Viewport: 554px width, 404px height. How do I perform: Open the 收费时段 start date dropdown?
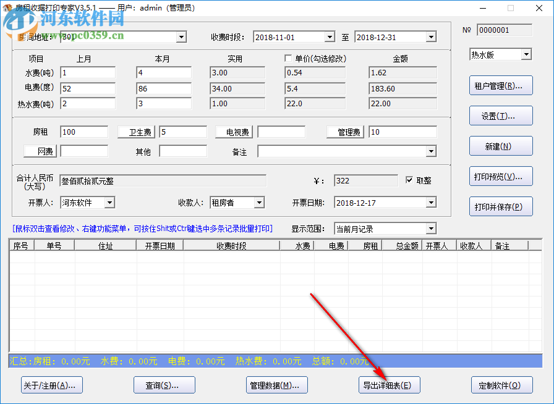coord(328,36)
